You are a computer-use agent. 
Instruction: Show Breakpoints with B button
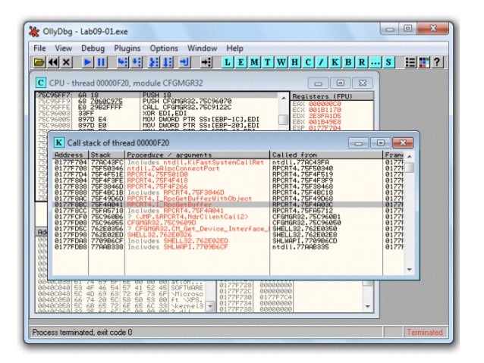pos(348,62)
